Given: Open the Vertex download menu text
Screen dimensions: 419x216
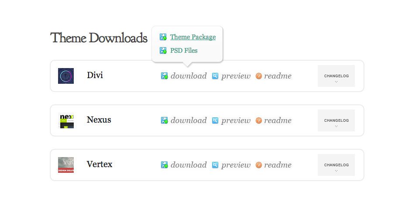Looking at the screenshot, I should click(x=189, y=165).
